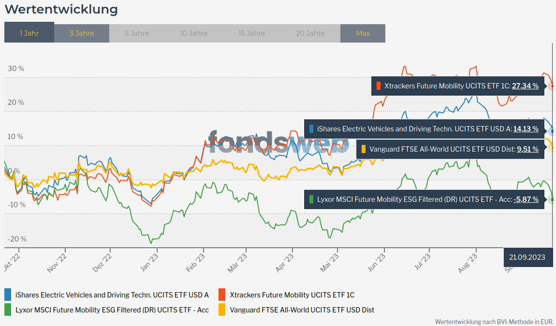Click the Vanguard 9,51 % value link

[527, 149]
